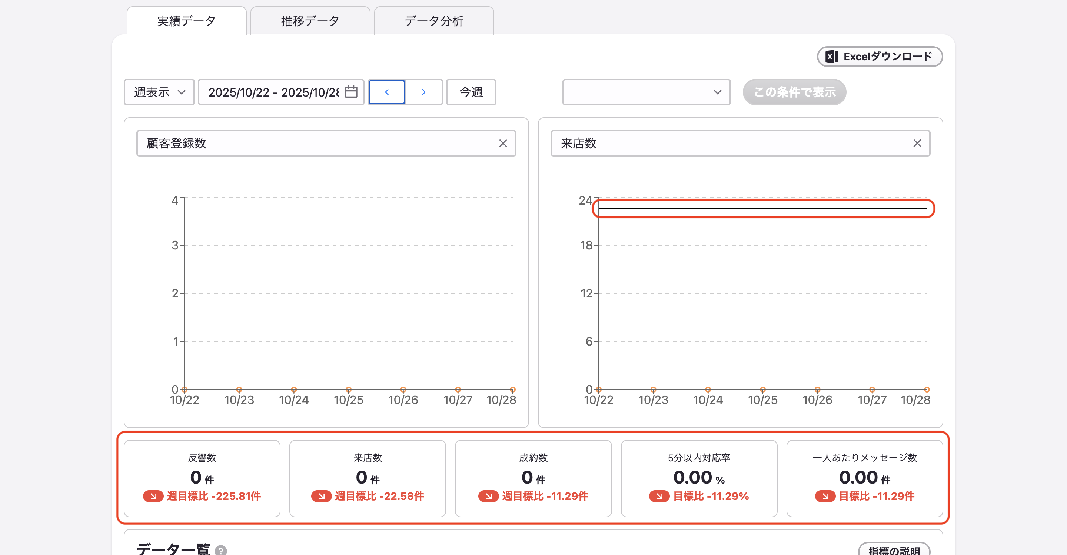Click the 指標の説明 button

[x=894, y=549]
